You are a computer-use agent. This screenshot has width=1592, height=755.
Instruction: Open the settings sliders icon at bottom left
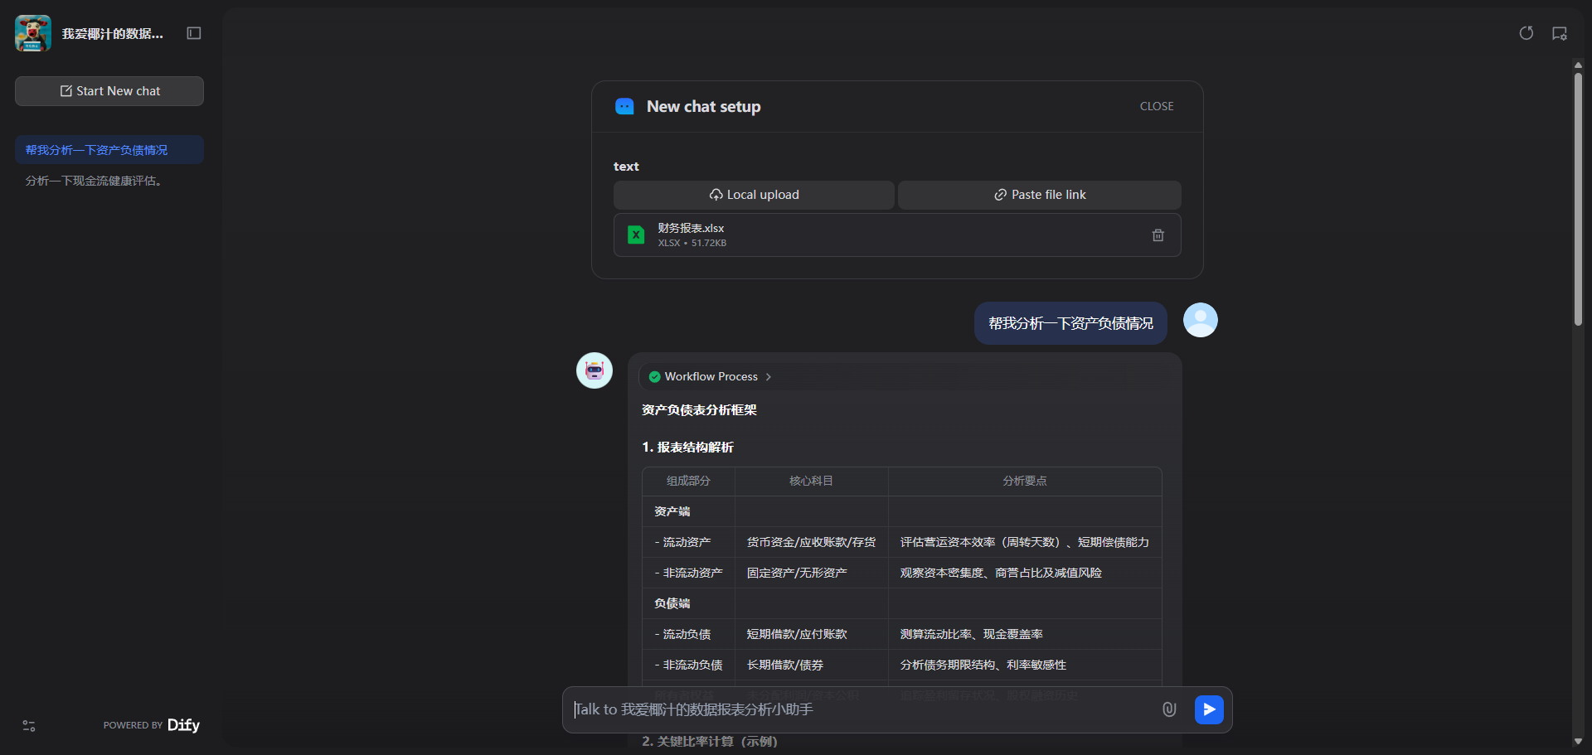29,726
